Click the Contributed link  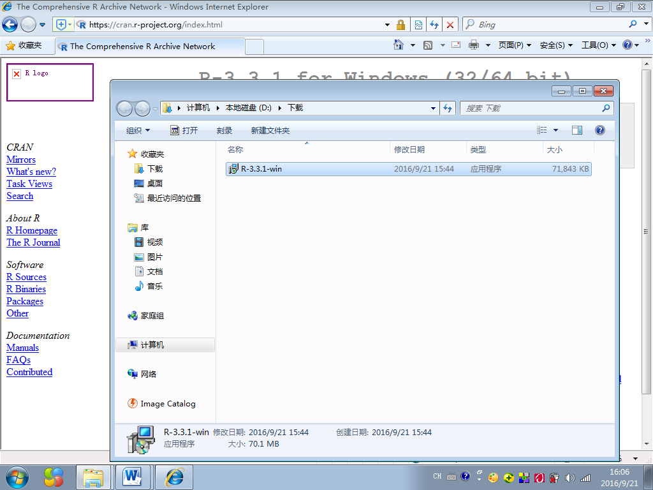[x=29, y=372]
